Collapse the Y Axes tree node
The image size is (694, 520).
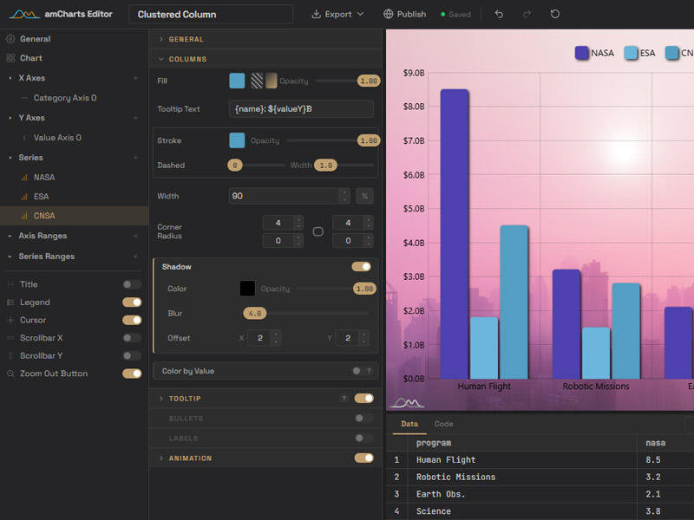[x=10, y=118]
